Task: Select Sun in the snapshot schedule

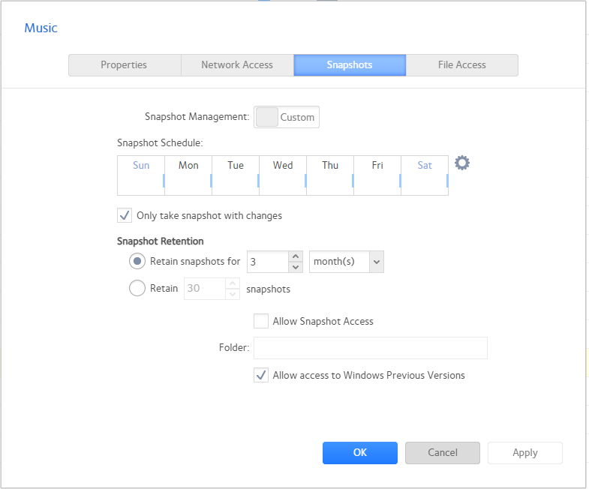Action: click(141, 175)
